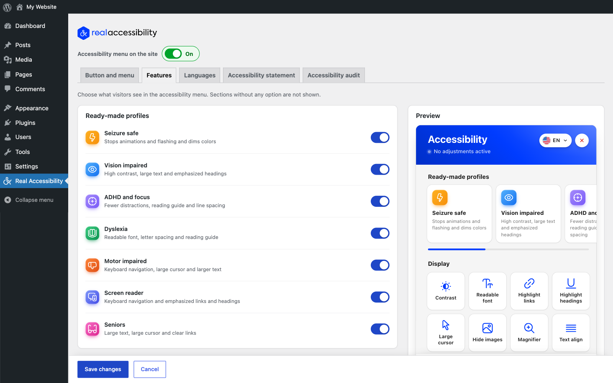The height and width of the screenshot is (383, 613).
Task: Open Pages in the sidebar
Action: pyautogui.click(x=34, y=75)
